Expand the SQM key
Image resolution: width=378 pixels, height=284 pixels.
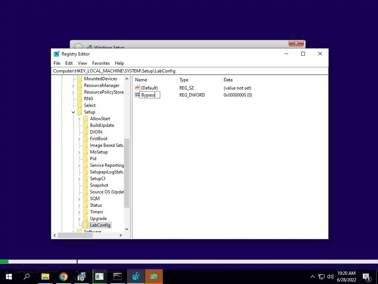pyautogui.click(x=79, y=199)
